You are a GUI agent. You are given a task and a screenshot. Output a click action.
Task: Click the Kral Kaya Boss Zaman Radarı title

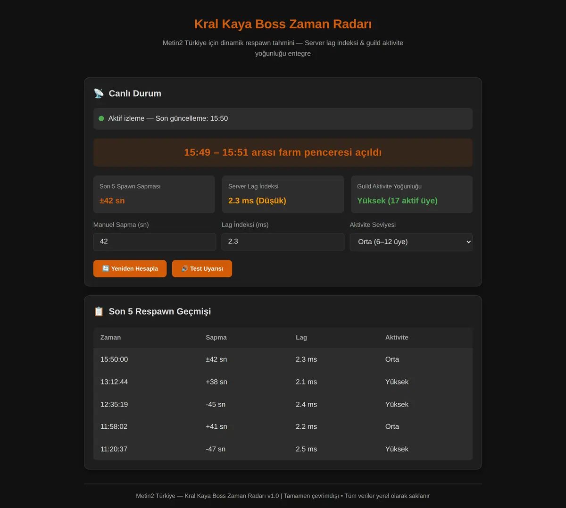point(283,24)
